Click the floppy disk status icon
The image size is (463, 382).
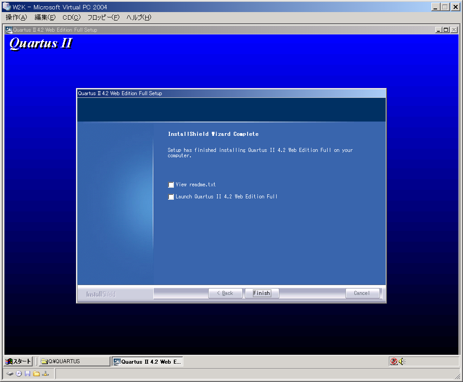pos(27,374)
